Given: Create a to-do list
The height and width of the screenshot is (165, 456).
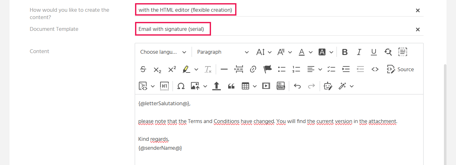Looking at the screenshot, I should point(331,69).
